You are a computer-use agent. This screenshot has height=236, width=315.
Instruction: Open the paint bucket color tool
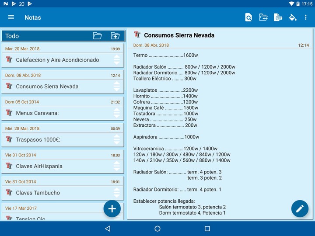[293, 17]
